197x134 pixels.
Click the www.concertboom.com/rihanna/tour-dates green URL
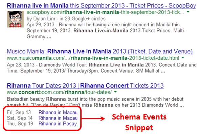point(59,92)
